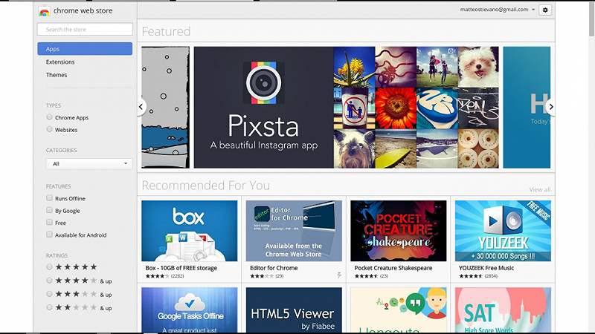This screenshot has width=595, height=334.
Task: Click Editor for Chrome title link
Action: pos(274,268)
